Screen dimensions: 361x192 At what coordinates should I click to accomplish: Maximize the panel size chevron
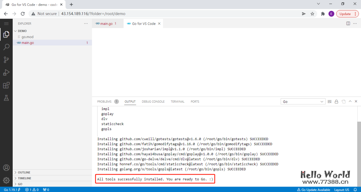(350, 101)
